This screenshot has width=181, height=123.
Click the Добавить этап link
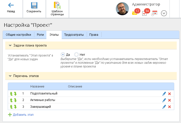(x=23, y=115)
